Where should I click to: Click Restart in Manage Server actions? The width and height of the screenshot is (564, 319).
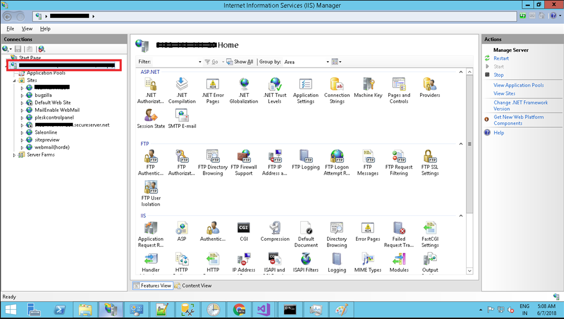[501, 58]
